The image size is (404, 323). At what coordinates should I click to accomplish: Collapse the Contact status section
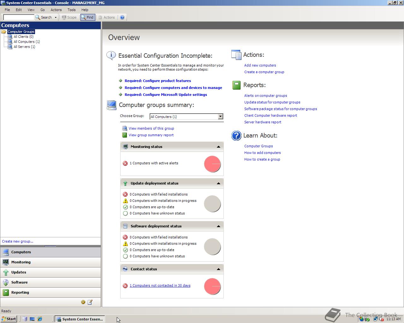click(218, 269)
